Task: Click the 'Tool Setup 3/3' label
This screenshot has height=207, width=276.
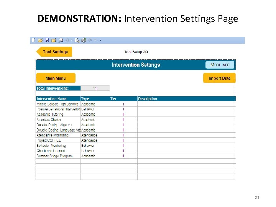Action: coord(136,52)
